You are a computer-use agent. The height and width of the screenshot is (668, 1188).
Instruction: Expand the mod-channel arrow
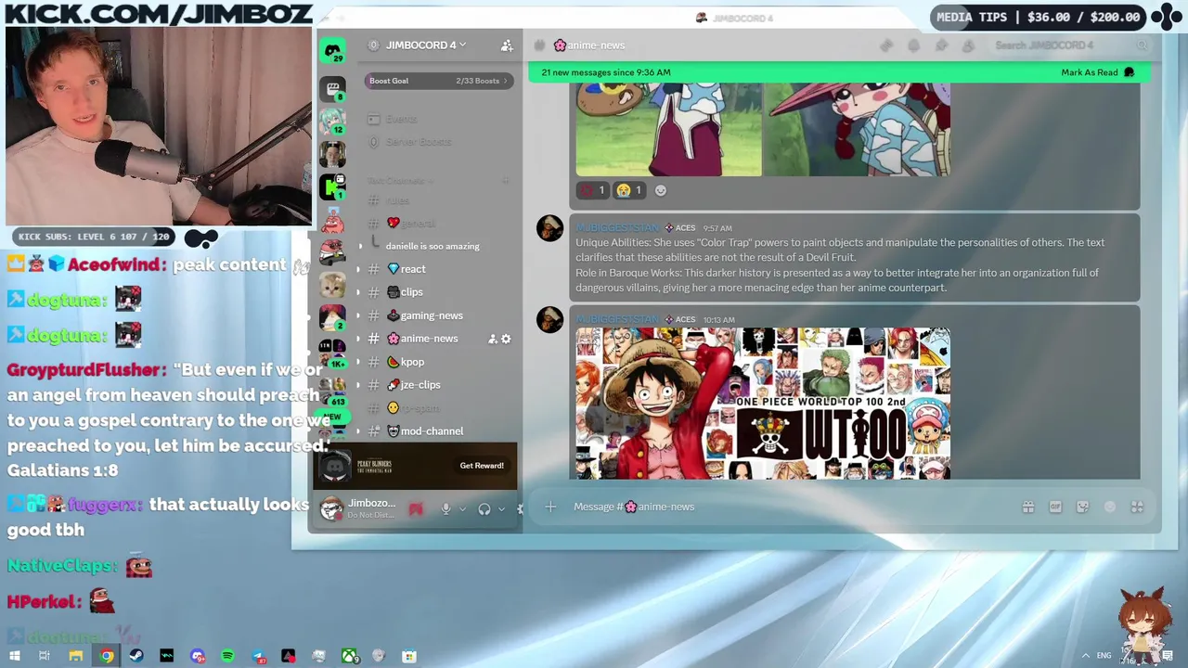pos(359,431)
